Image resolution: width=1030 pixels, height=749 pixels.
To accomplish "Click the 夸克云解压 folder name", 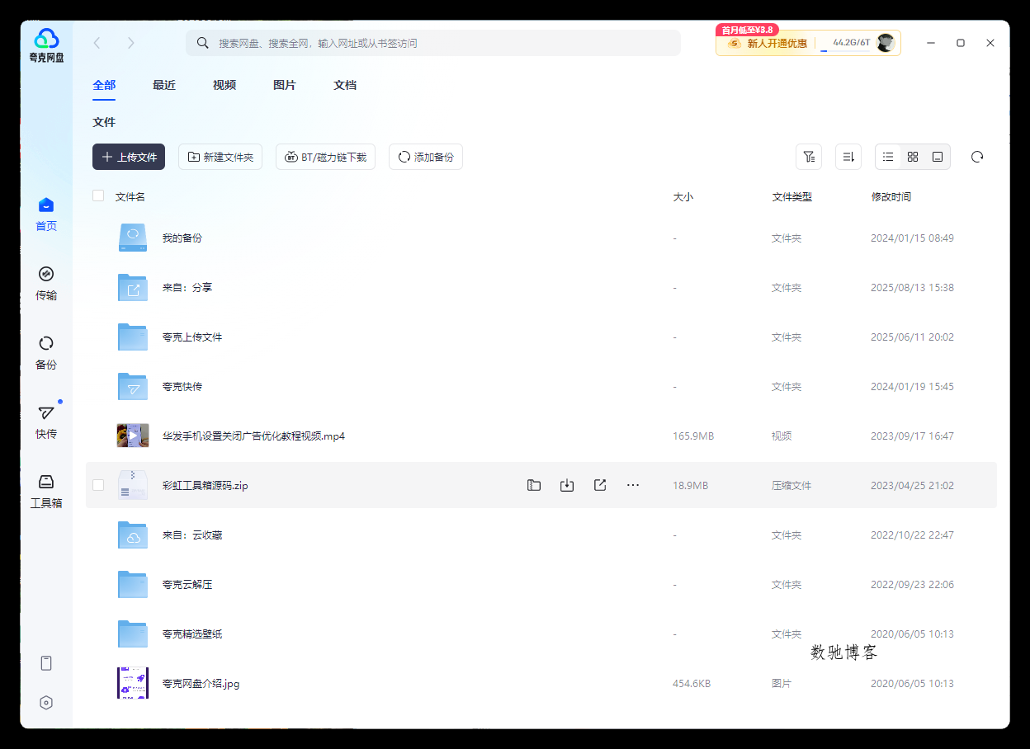I will coord(187,584).
